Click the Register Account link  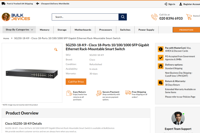point(192,4)
